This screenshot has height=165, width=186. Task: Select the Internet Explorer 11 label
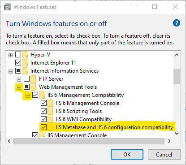tap(53, 63)
